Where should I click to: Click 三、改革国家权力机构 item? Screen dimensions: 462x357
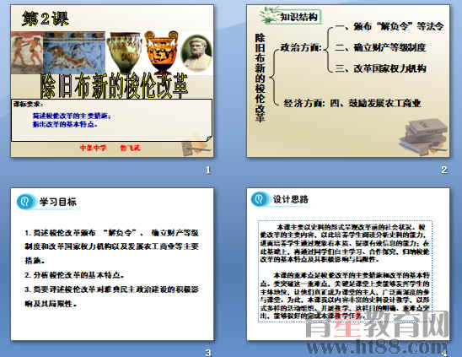[380, 68]
